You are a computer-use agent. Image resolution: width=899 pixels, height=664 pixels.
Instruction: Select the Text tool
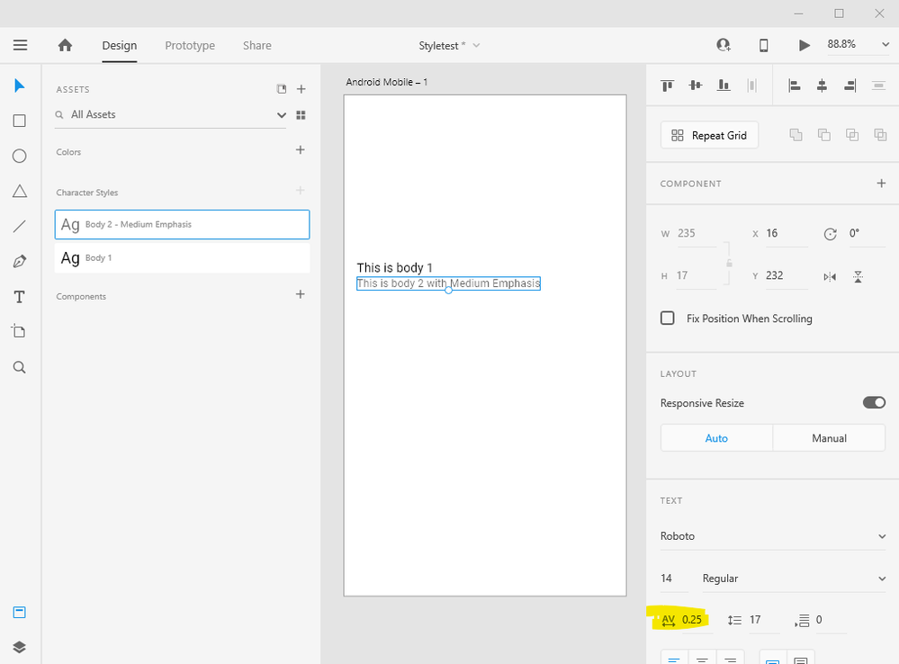click(19, 297)
